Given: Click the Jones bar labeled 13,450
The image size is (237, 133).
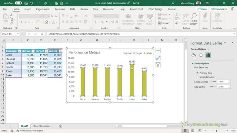Looking at the screenshot, I should (x=132, y=80).
